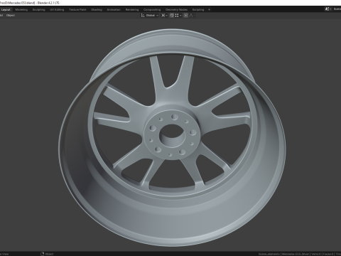Open the Compositing workspace tab
Image resolution: width=341 pixels, height=256 pixels.
(152, 10)
